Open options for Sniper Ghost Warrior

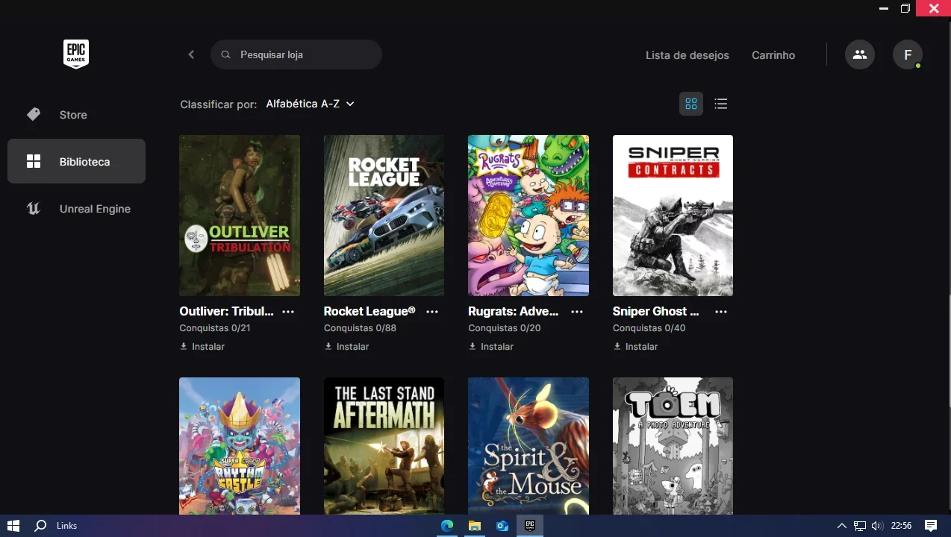pos(721,311)
